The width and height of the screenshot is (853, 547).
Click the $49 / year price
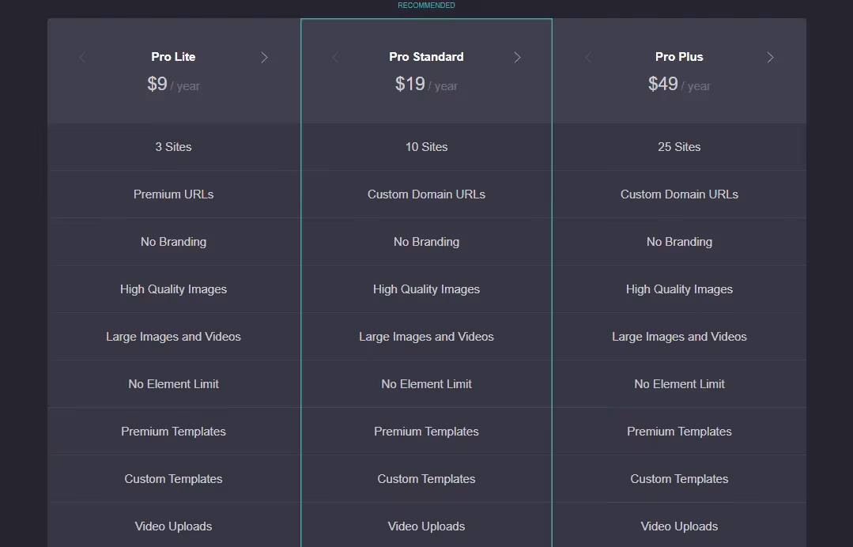click(x=679, y=84)
